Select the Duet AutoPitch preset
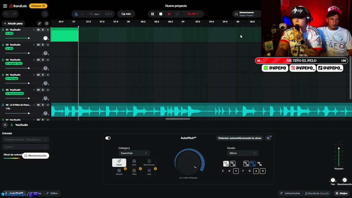Screen dimensions: 352x198 click(x=134, y=163)
